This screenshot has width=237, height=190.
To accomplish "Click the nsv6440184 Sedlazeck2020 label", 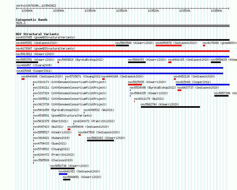I will (123, 76).
